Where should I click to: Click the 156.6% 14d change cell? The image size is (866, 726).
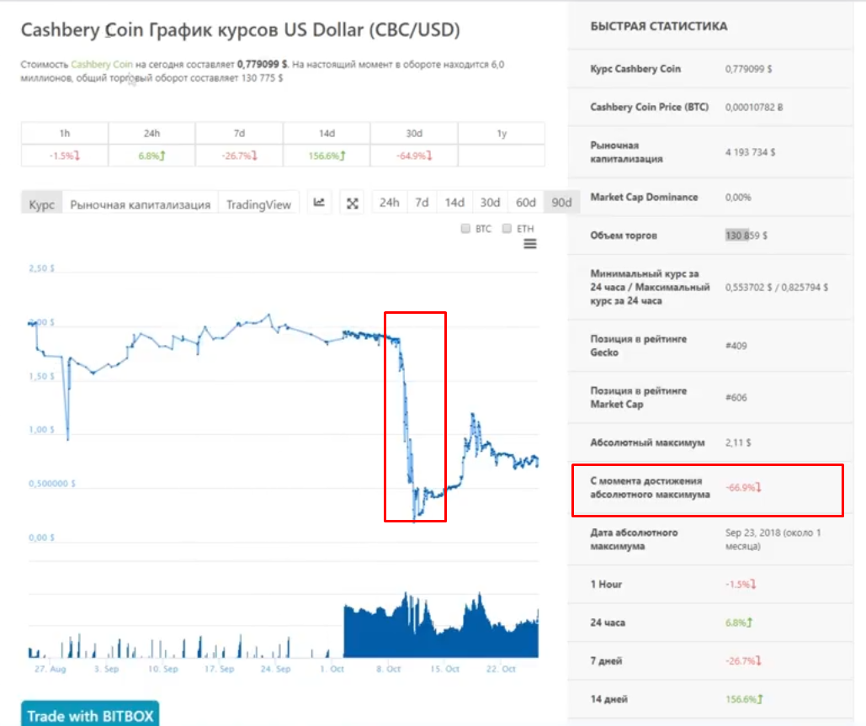click(x=327, y=156)
